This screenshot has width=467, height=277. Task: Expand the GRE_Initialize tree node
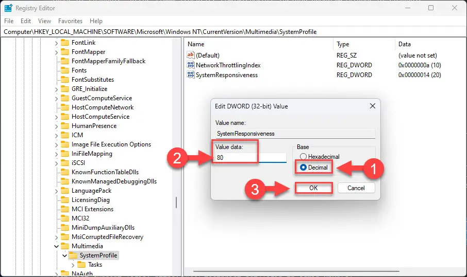click(56, 89)
